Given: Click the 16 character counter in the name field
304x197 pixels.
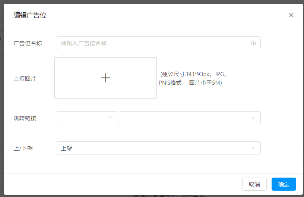Looking at the screenshot, I should pos(253,43).
